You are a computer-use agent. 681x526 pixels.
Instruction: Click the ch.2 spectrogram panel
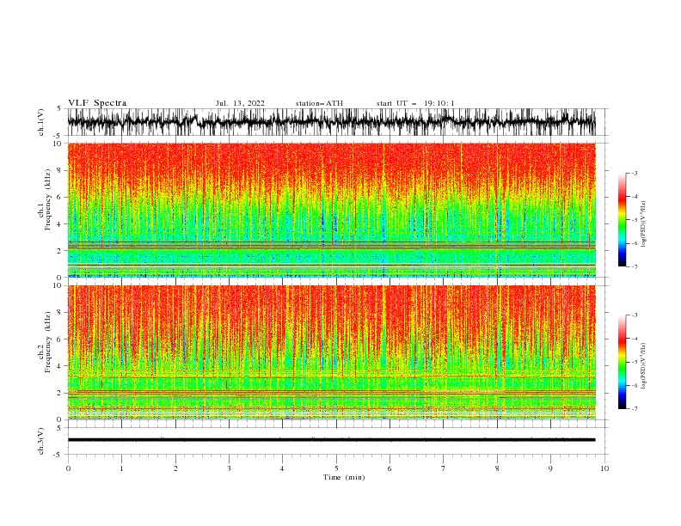pos(331,352)
